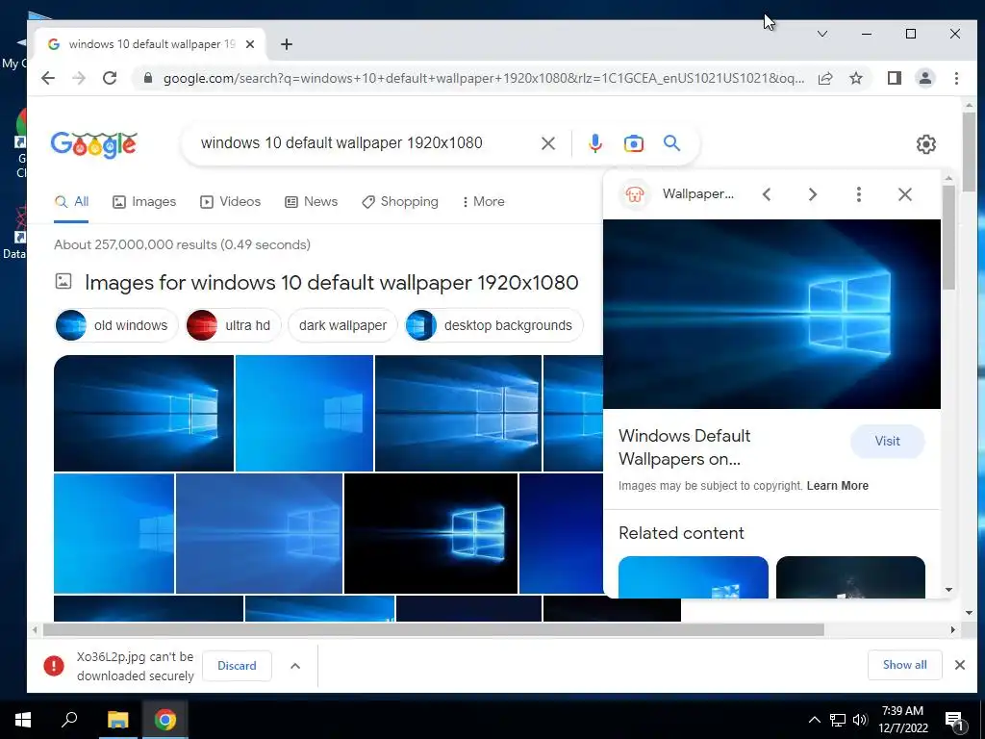Click the Google holiday logo
The height and width of the screenshot is (739, 985).
(93, 144)
